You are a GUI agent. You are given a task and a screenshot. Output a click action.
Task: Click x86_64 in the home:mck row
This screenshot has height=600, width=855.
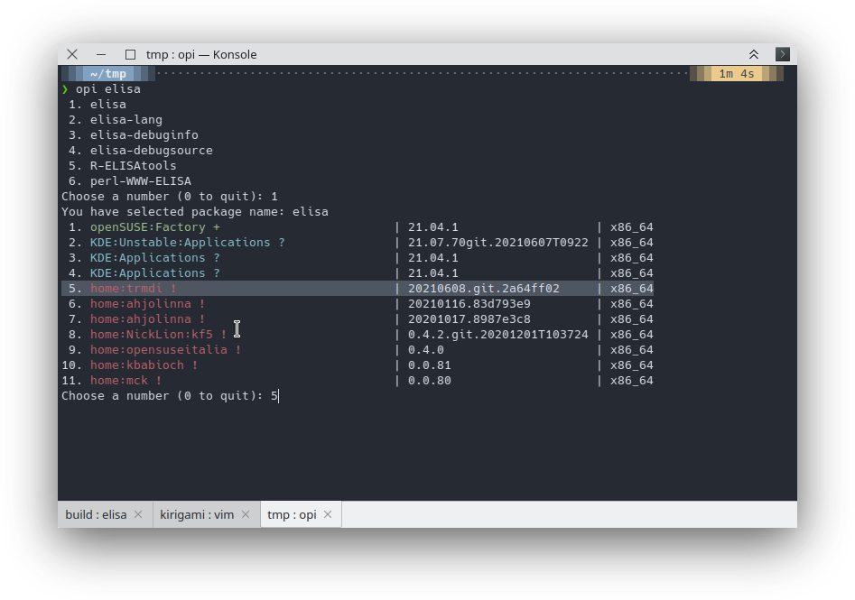631,381
